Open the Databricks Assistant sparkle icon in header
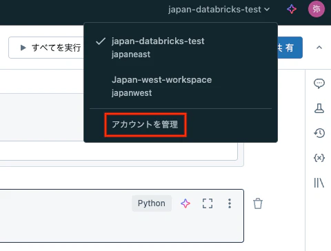The image size is (331, 251). (x=292, y=10)
